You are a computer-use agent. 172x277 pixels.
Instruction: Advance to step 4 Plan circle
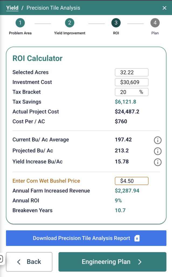point(155,23)
